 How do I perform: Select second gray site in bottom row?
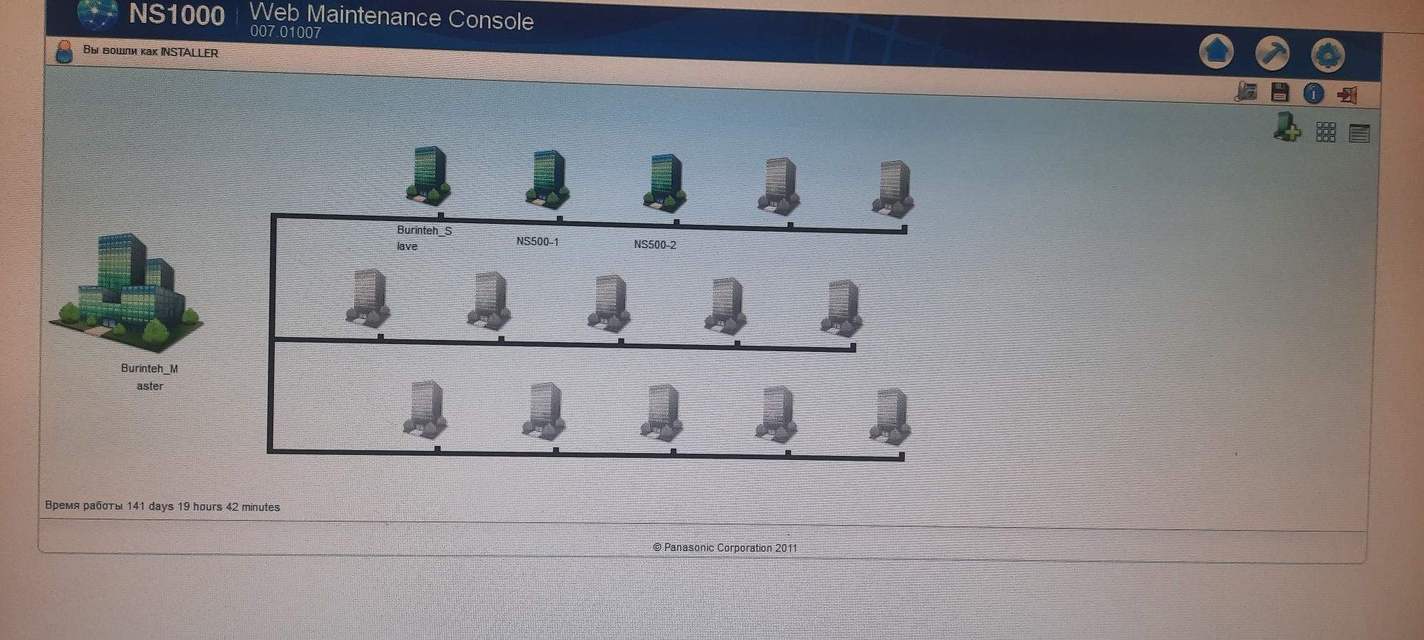pyautogui.click(x=545, y=411)
